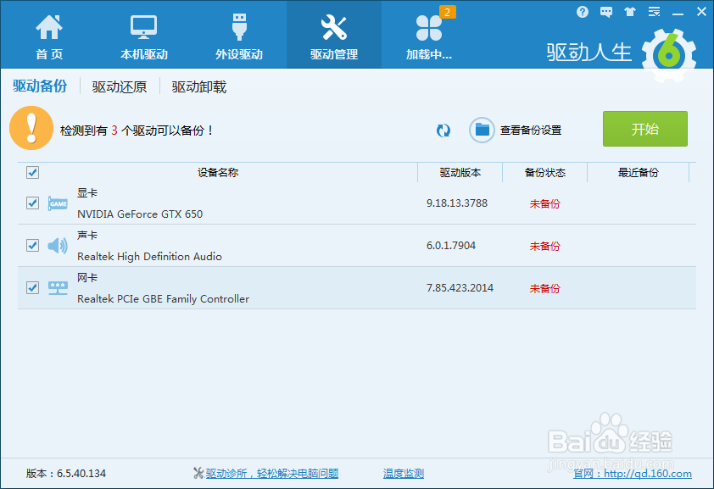Screen dimensions: 714x489
Task: Open the main menu arrow icon
Action: click(x=653, y=11)
